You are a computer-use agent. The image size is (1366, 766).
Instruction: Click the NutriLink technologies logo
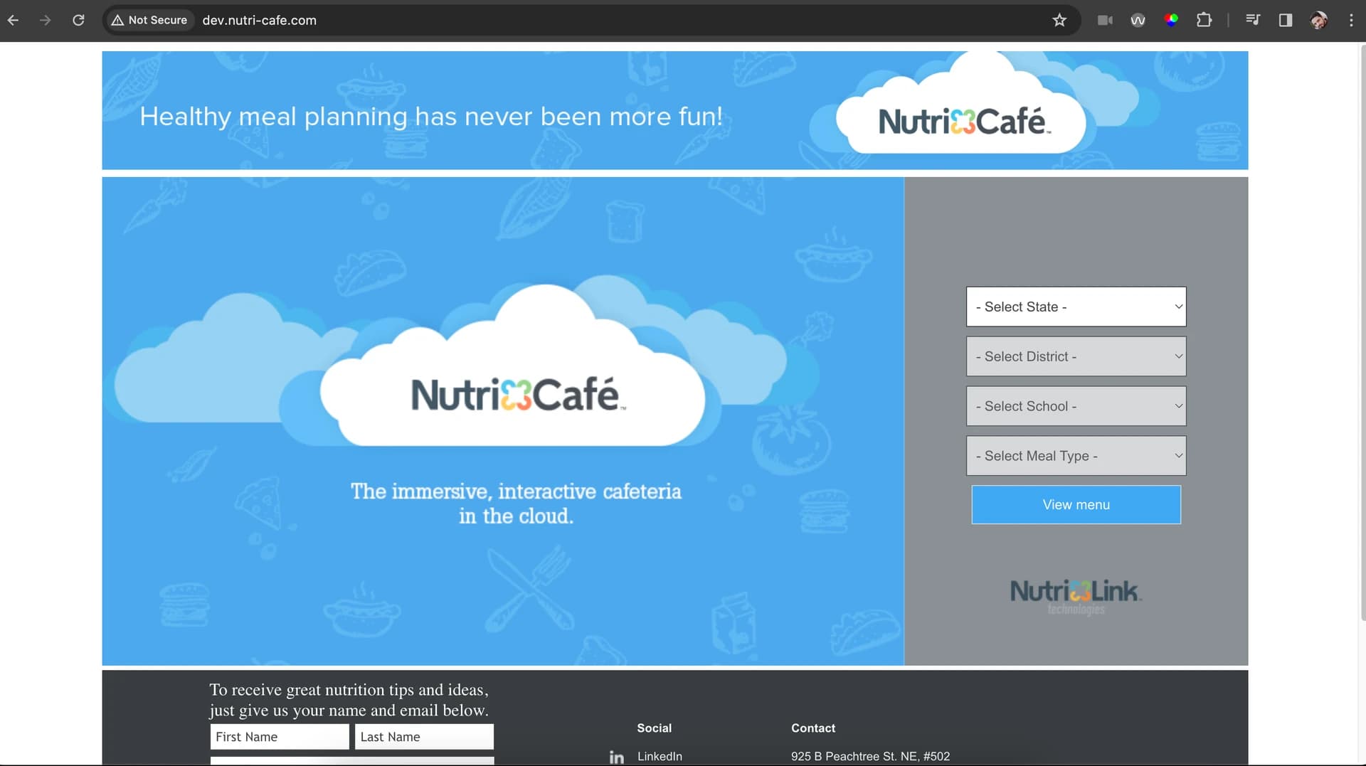[x=1076, y=596]
